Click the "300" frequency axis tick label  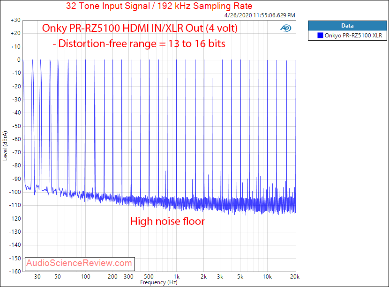tap(128, 277)
